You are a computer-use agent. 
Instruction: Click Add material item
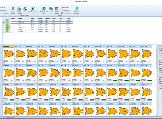44,10
